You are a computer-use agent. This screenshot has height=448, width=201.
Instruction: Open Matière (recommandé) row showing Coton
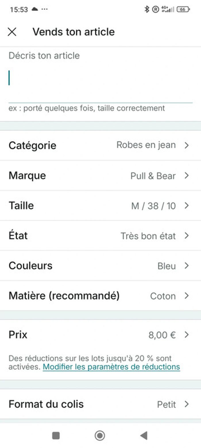(x=100, y=296)
